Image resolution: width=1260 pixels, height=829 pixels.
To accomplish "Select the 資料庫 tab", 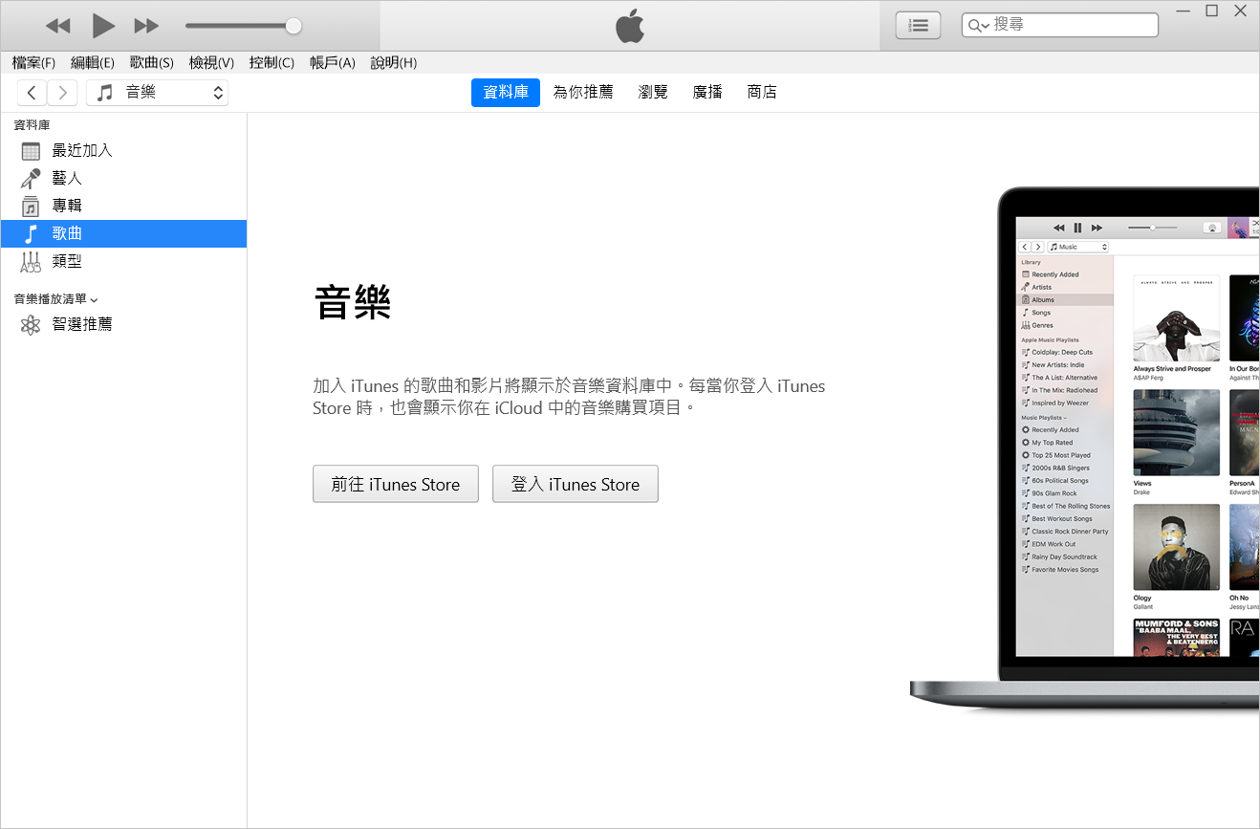I will (506, 93).
